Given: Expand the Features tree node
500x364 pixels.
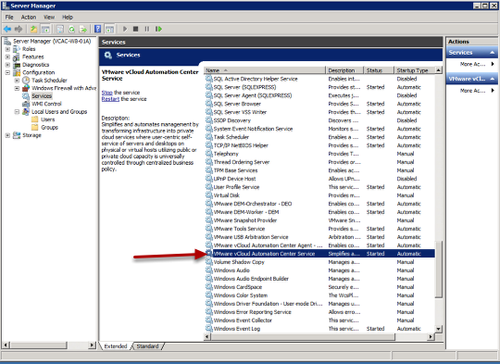Looking at the screenshot, I should click(x=7, y=56).
